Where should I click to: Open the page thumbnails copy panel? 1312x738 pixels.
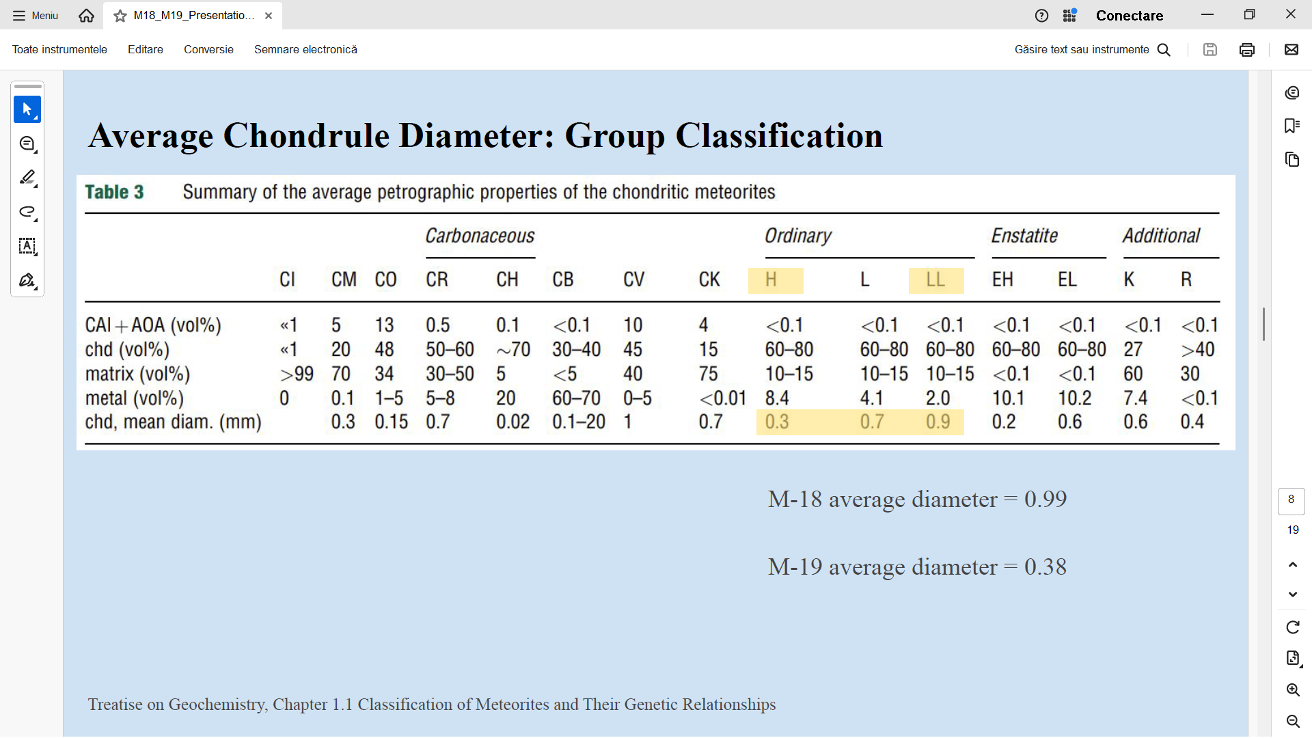(1291, 159)
